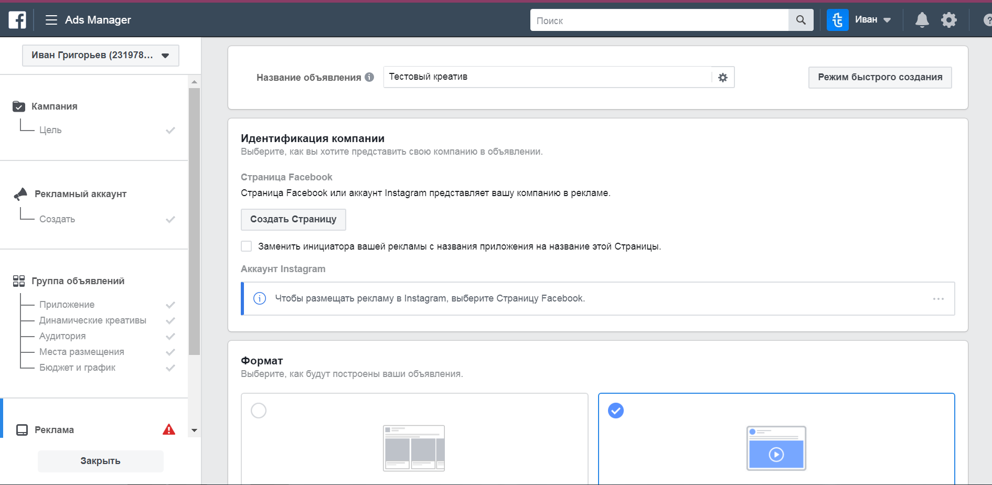Click the Кампания folder icon

[x=19, y=106]
